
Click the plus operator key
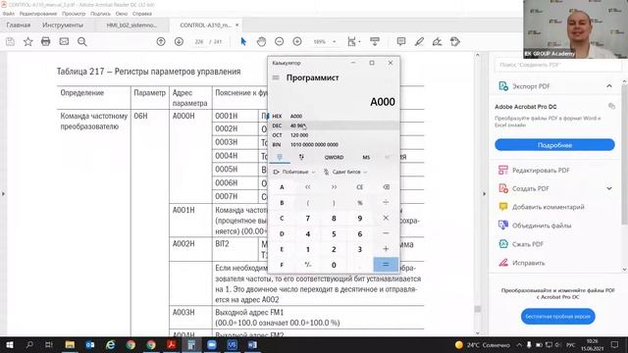tap(386, 249)
